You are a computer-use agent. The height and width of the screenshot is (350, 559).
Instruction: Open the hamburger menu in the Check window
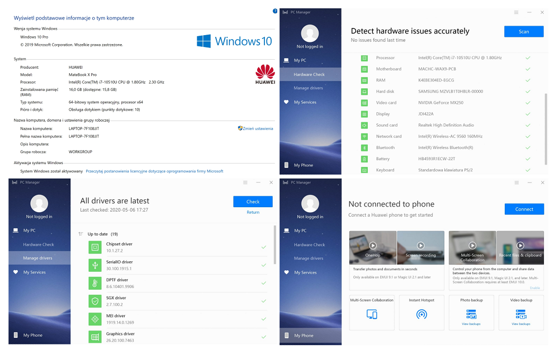tap(245, 183)
